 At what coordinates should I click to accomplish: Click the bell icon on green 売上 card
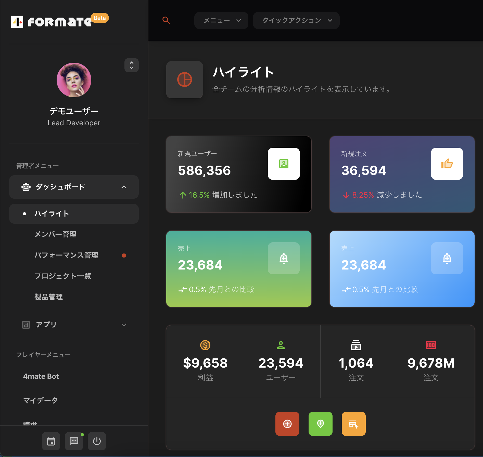pos(284,258)
